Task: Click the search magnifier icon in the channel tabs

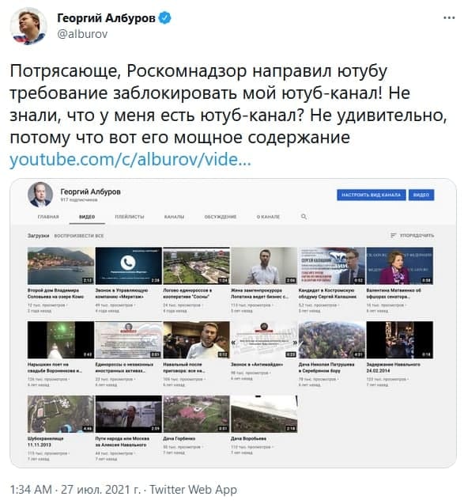Action: [304, 217]
